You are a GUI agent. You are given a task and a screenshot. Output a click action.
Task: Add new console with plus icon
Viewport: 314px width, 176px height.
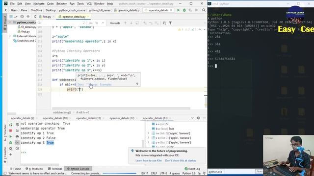coord(11,154)
